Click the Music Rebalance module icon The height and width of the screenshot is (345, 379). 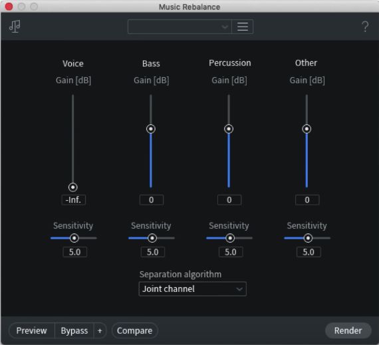coord(15,27)
